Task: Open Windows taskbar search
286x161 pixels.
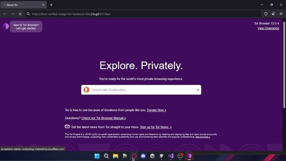Action: click(x=106, y=156)
